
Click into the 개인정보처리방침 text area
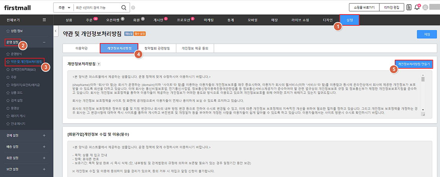coord(244,94)
